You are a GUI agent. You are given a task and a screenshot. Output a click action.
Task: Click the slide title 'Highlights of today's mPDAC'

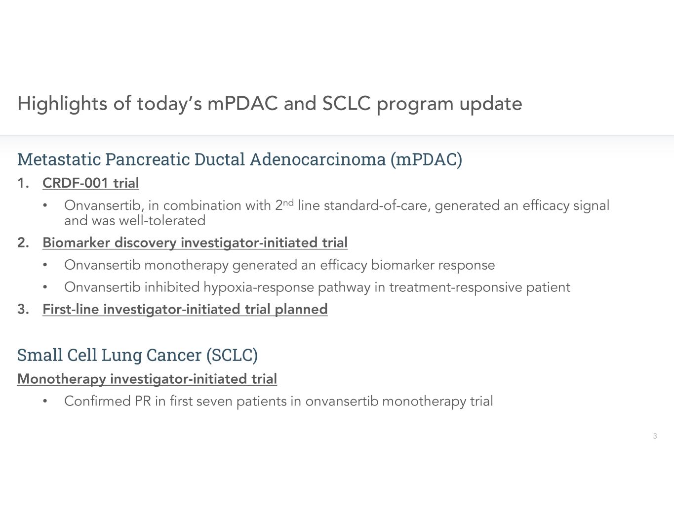[270, 104]
